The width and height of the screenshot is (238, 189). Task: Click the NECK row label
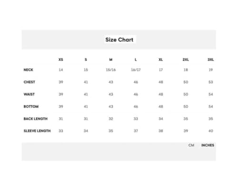point(29,70)
